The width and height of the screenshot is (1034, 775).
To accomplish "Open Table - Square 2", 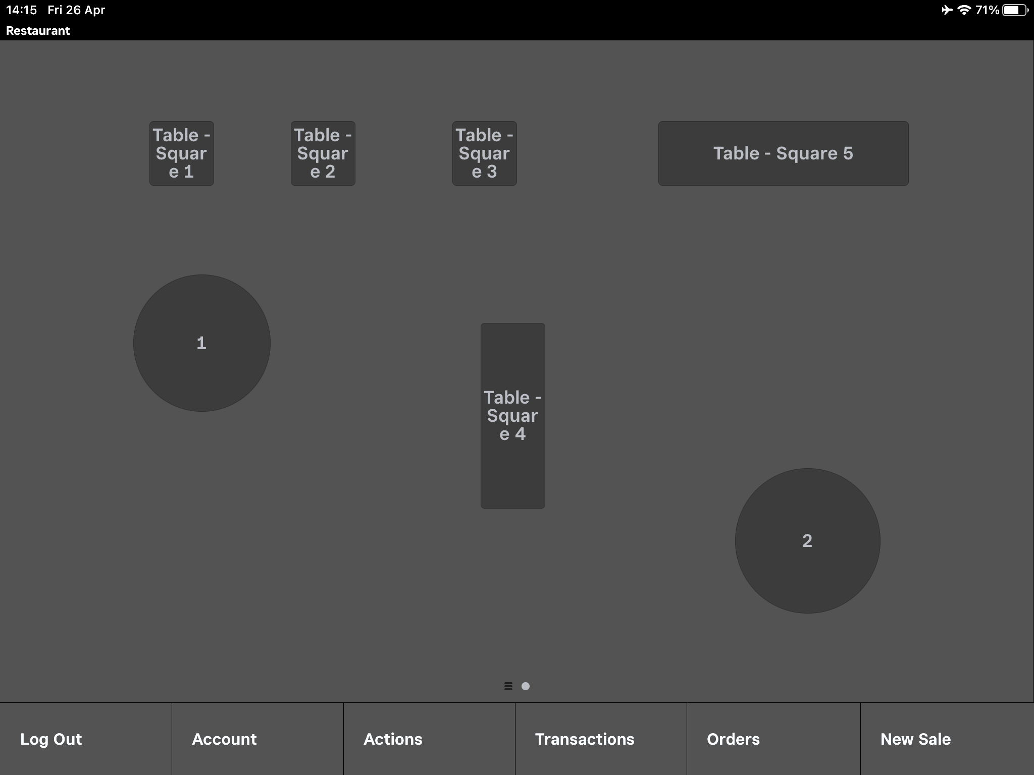I will [323, 153].
